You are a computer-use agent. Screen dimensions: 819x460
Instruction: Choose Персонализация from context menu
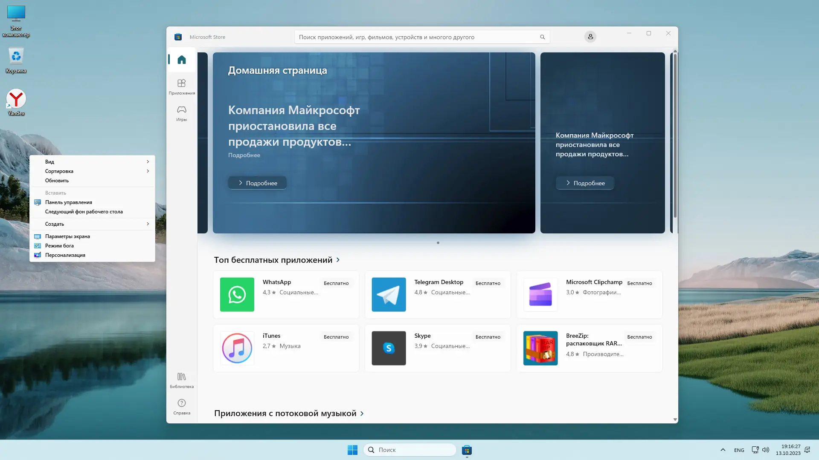click(x=65, y=255)
